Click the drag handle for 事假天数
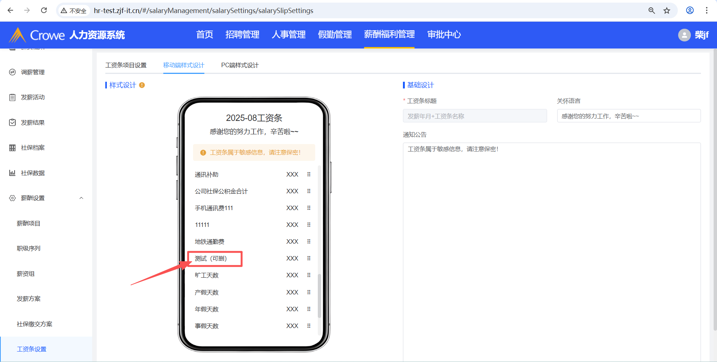717x362 pixels. point(309,326)
